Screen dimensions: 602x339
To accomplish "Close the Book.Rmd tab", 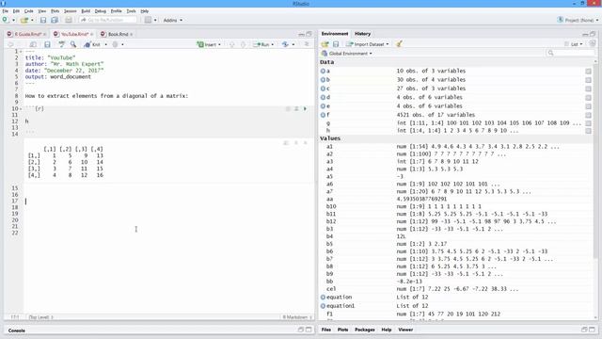I will [x=132, y=35].
